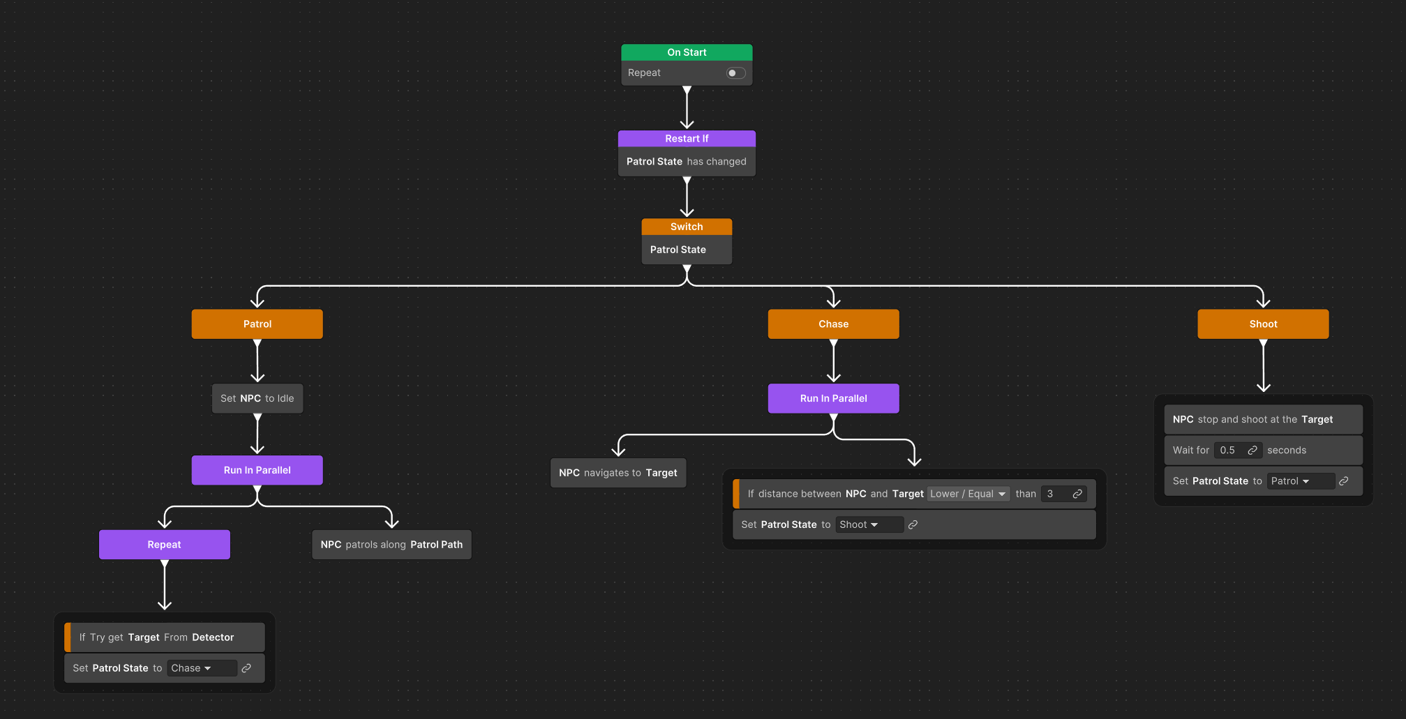Screen dimensions: 1406x719
Task: Click the orange condition stripe on the distance check block
Action: pyautogui.click(x=738, y=494)
